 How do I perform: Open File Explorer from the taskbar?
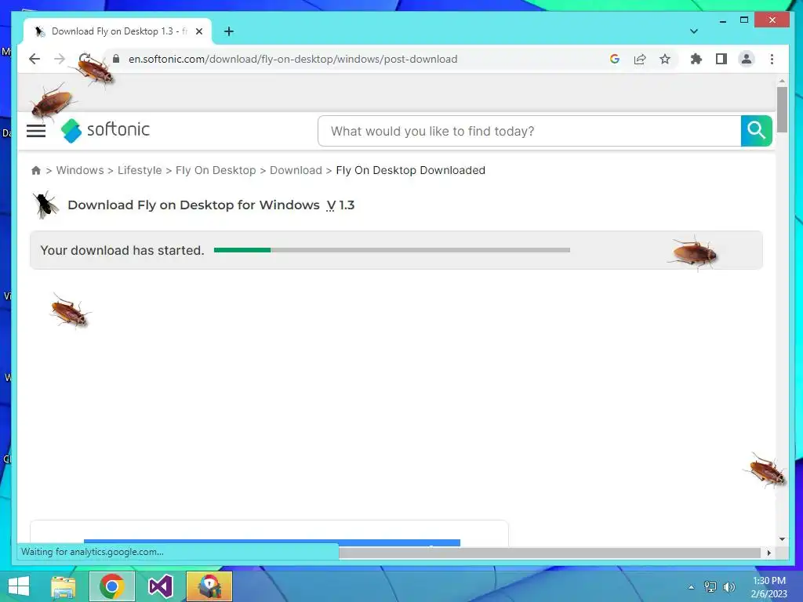pos(63,586)
